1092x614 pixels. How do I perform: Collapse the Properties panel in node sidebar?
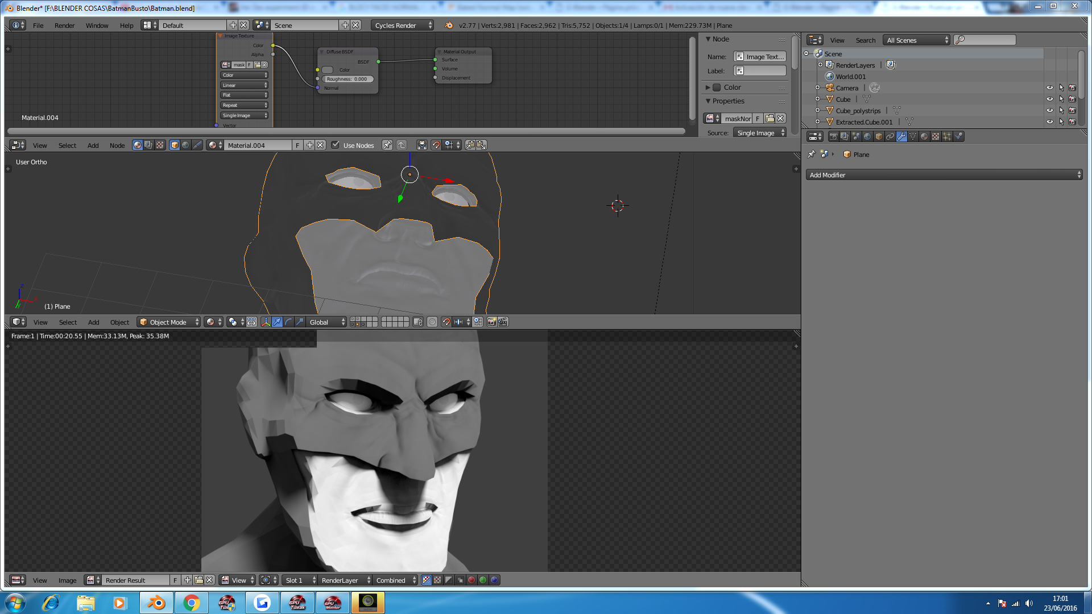(708, 101)
